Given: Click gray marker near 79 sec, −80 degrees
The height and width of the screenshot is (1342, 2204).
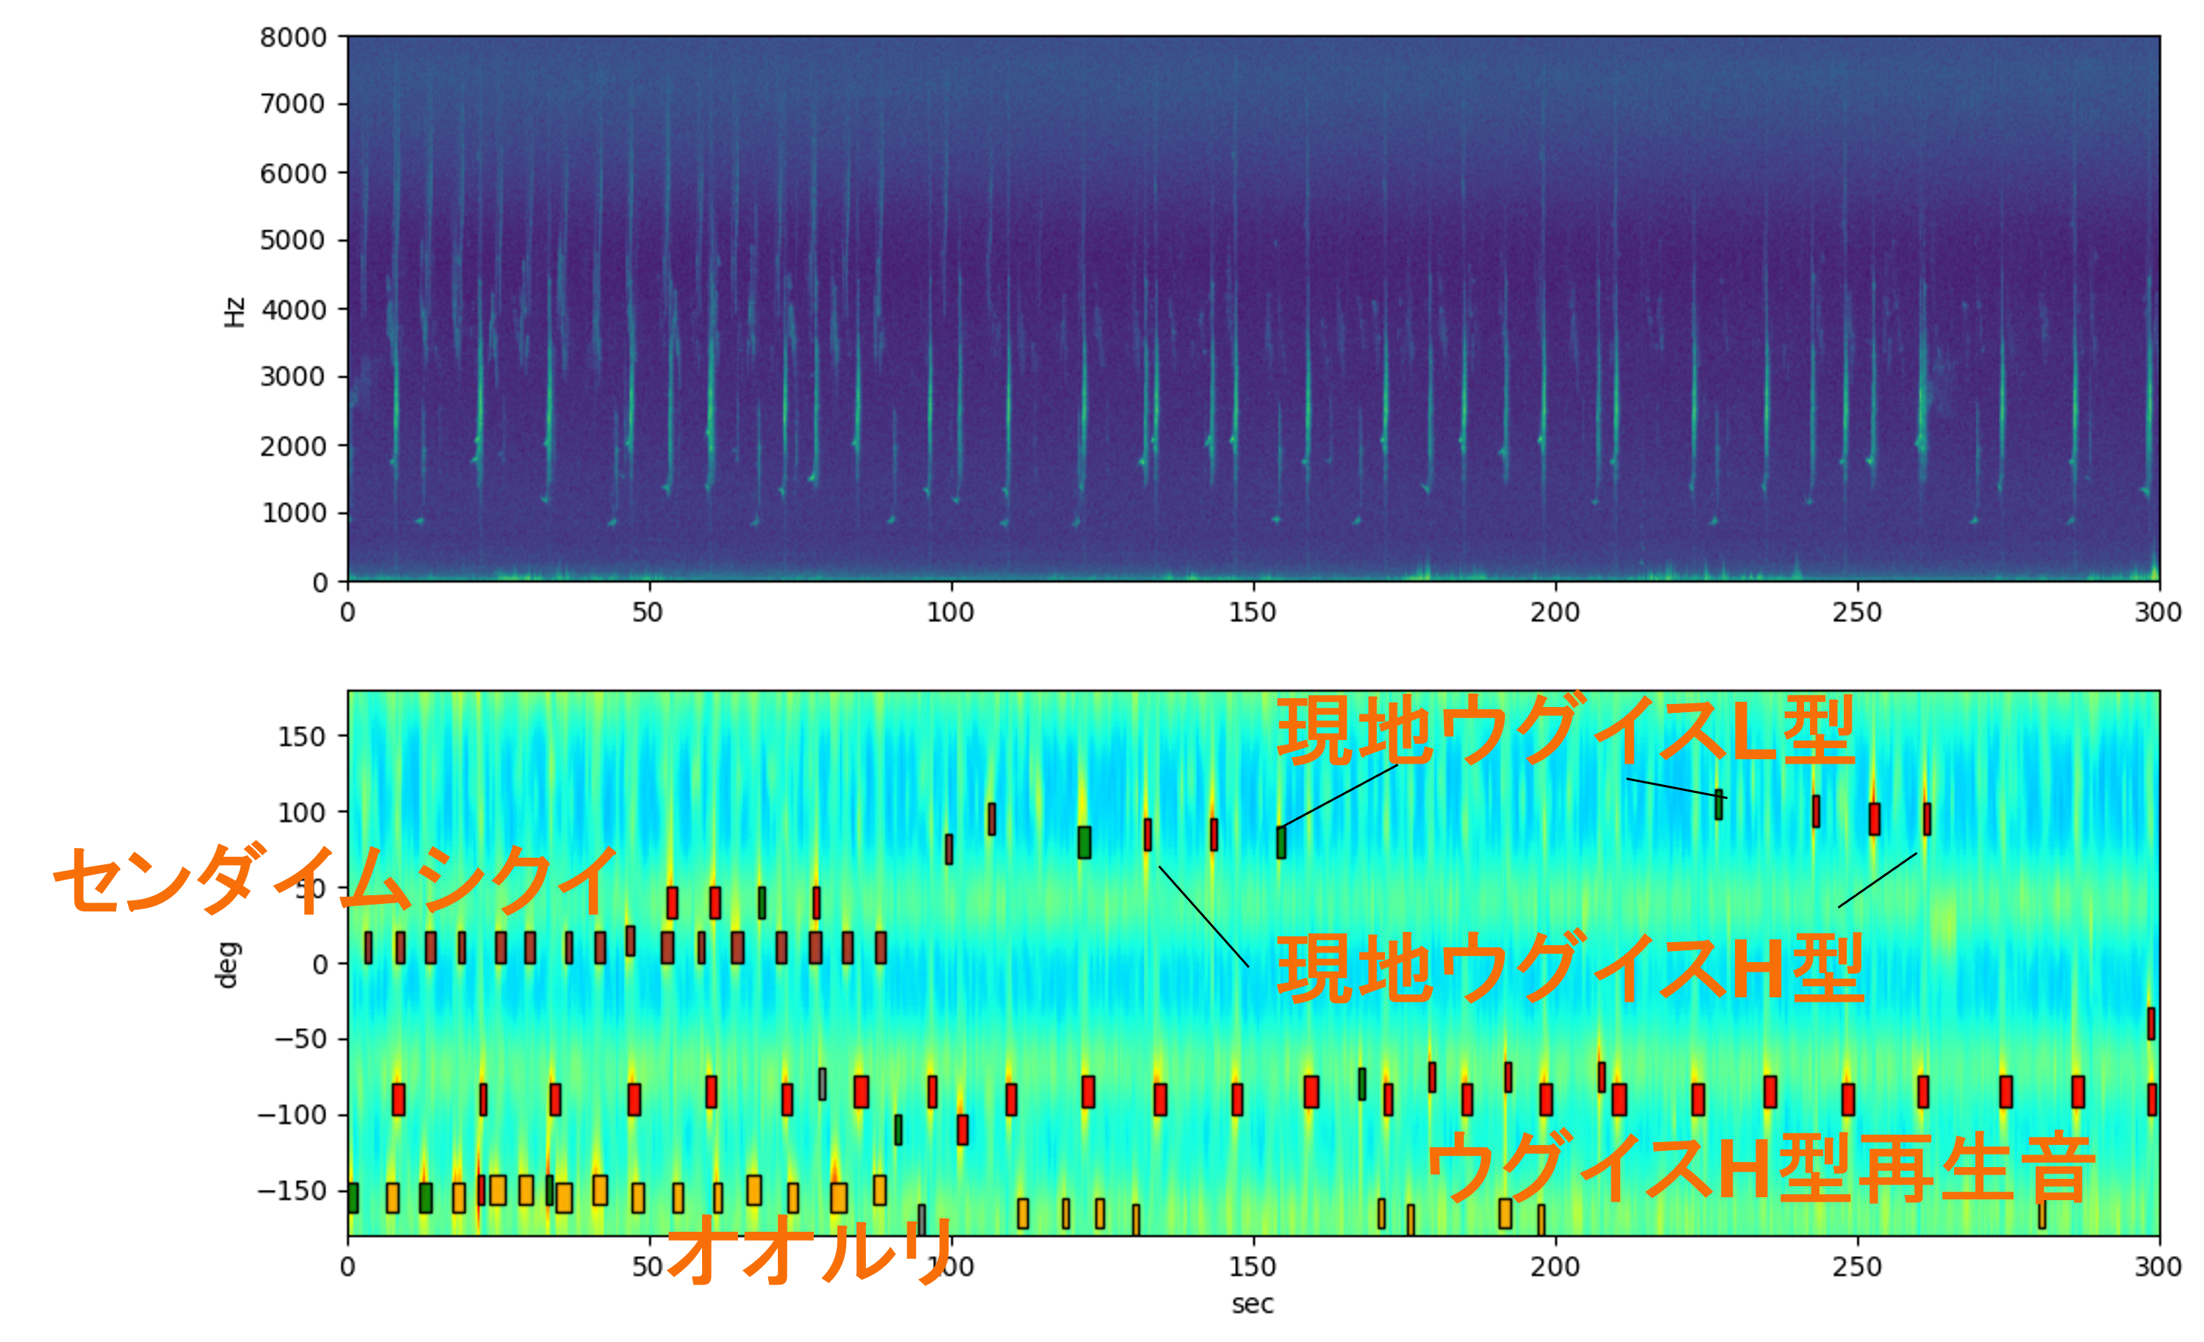Looking at the screenshot, I should point(822,1083).
